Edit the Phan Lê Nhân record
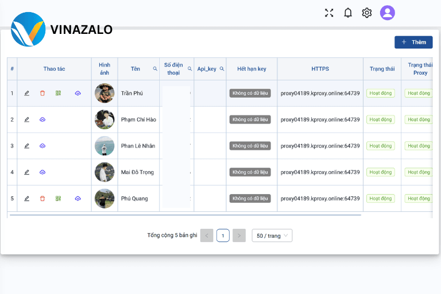This screenshot has height=294, width=441. pyautogui.click(x=27, y=146)
